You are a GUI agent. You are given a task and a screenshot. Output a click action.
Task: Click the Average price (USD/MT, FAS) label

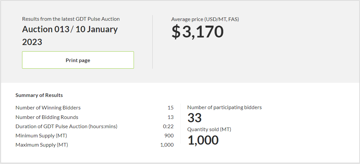click(205, 19)
